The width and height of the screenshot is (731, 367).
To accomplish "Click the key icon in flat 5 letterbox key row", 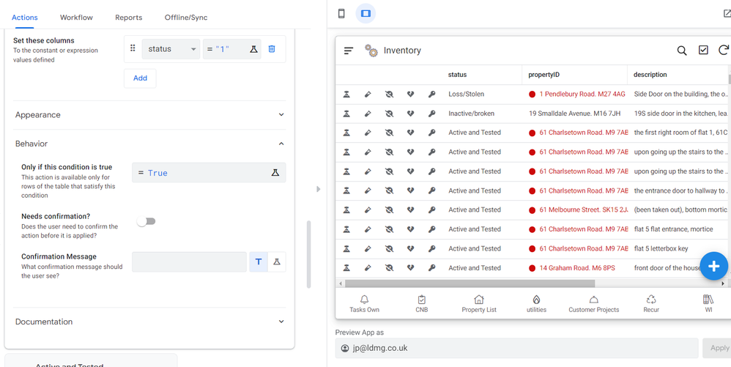I will tap(431, 248).
